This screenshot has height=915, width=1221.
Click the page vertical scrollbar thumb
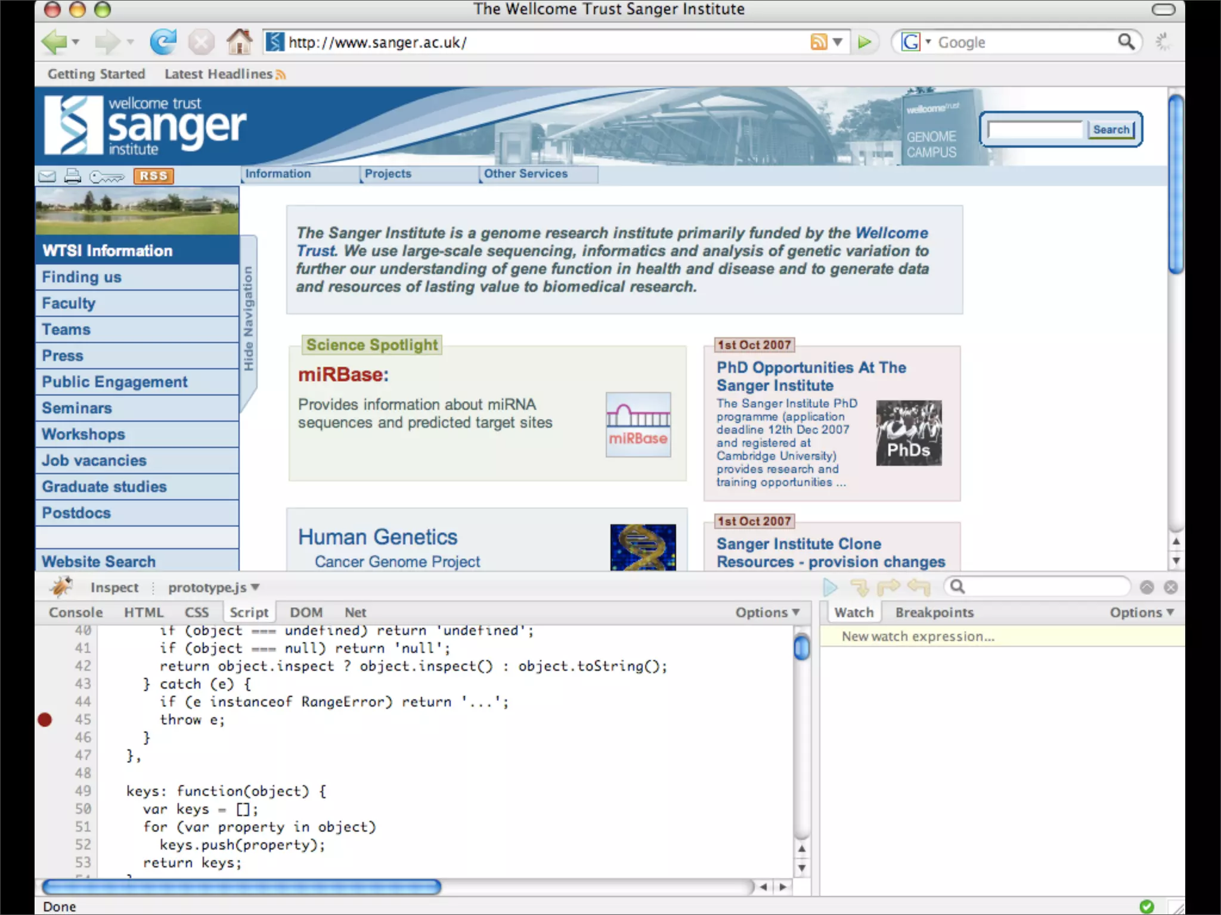tap(1175, 183)
